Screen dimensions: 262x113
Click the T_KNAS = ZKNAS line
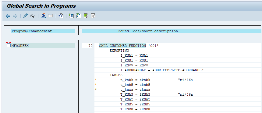pyautogui.click(x=135, y=94)
